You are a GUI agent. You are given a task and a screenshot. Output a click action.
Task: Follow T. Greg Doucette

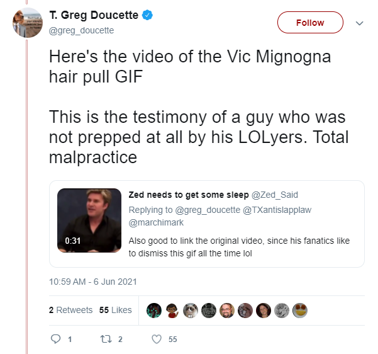coord(310,23)
